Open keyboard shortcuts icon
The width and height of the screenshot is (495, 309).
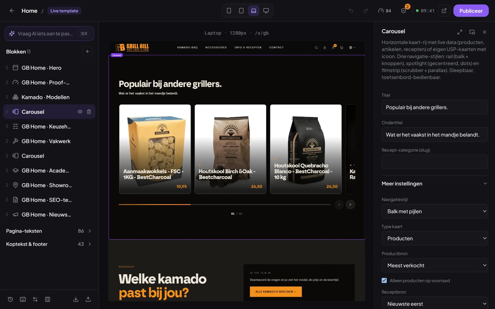pos(23,299)
